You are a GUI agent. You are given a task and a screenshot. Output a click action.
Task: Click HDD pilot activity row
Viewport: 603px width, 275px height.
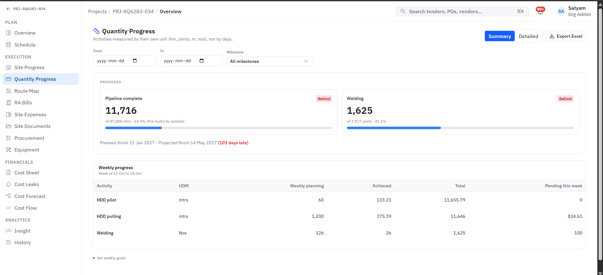pos(339,200)
